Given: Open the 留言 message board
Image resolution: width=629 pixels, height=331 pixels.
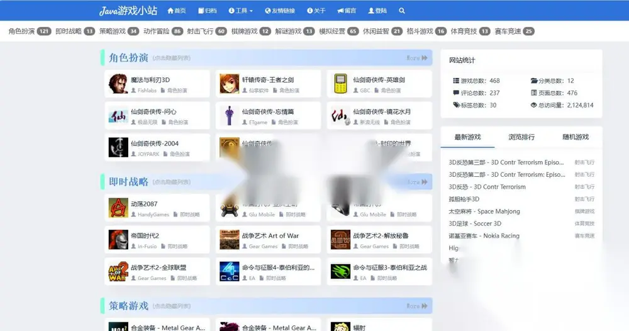Looking at the screenshot, I should coord(347,11).
